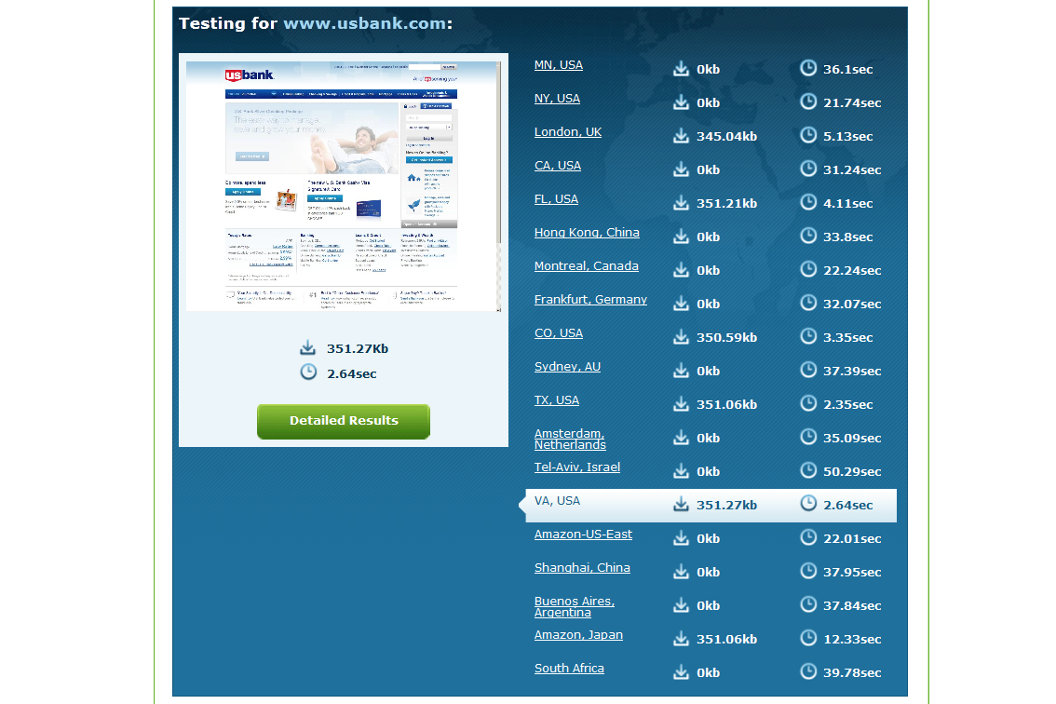Click clock icon next to 31.24sec
This screenshot has height=704, width=1056.
[x=808, y=169]
